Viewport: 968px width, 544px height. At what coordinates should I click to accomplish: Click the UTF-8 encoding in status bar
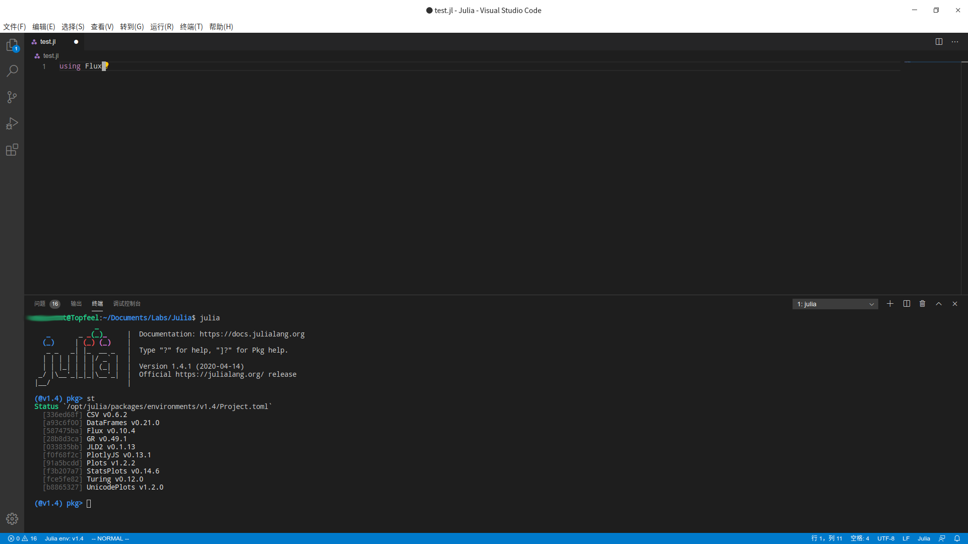[886, 538]
